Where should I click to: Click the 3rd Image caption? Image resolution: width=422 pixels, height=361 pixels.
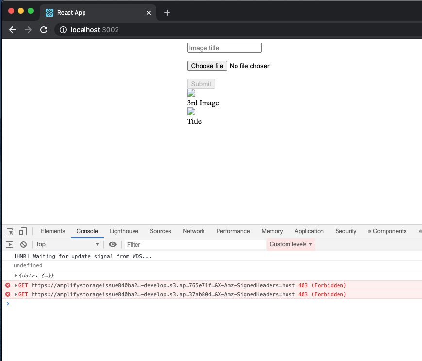click(203, 103)
